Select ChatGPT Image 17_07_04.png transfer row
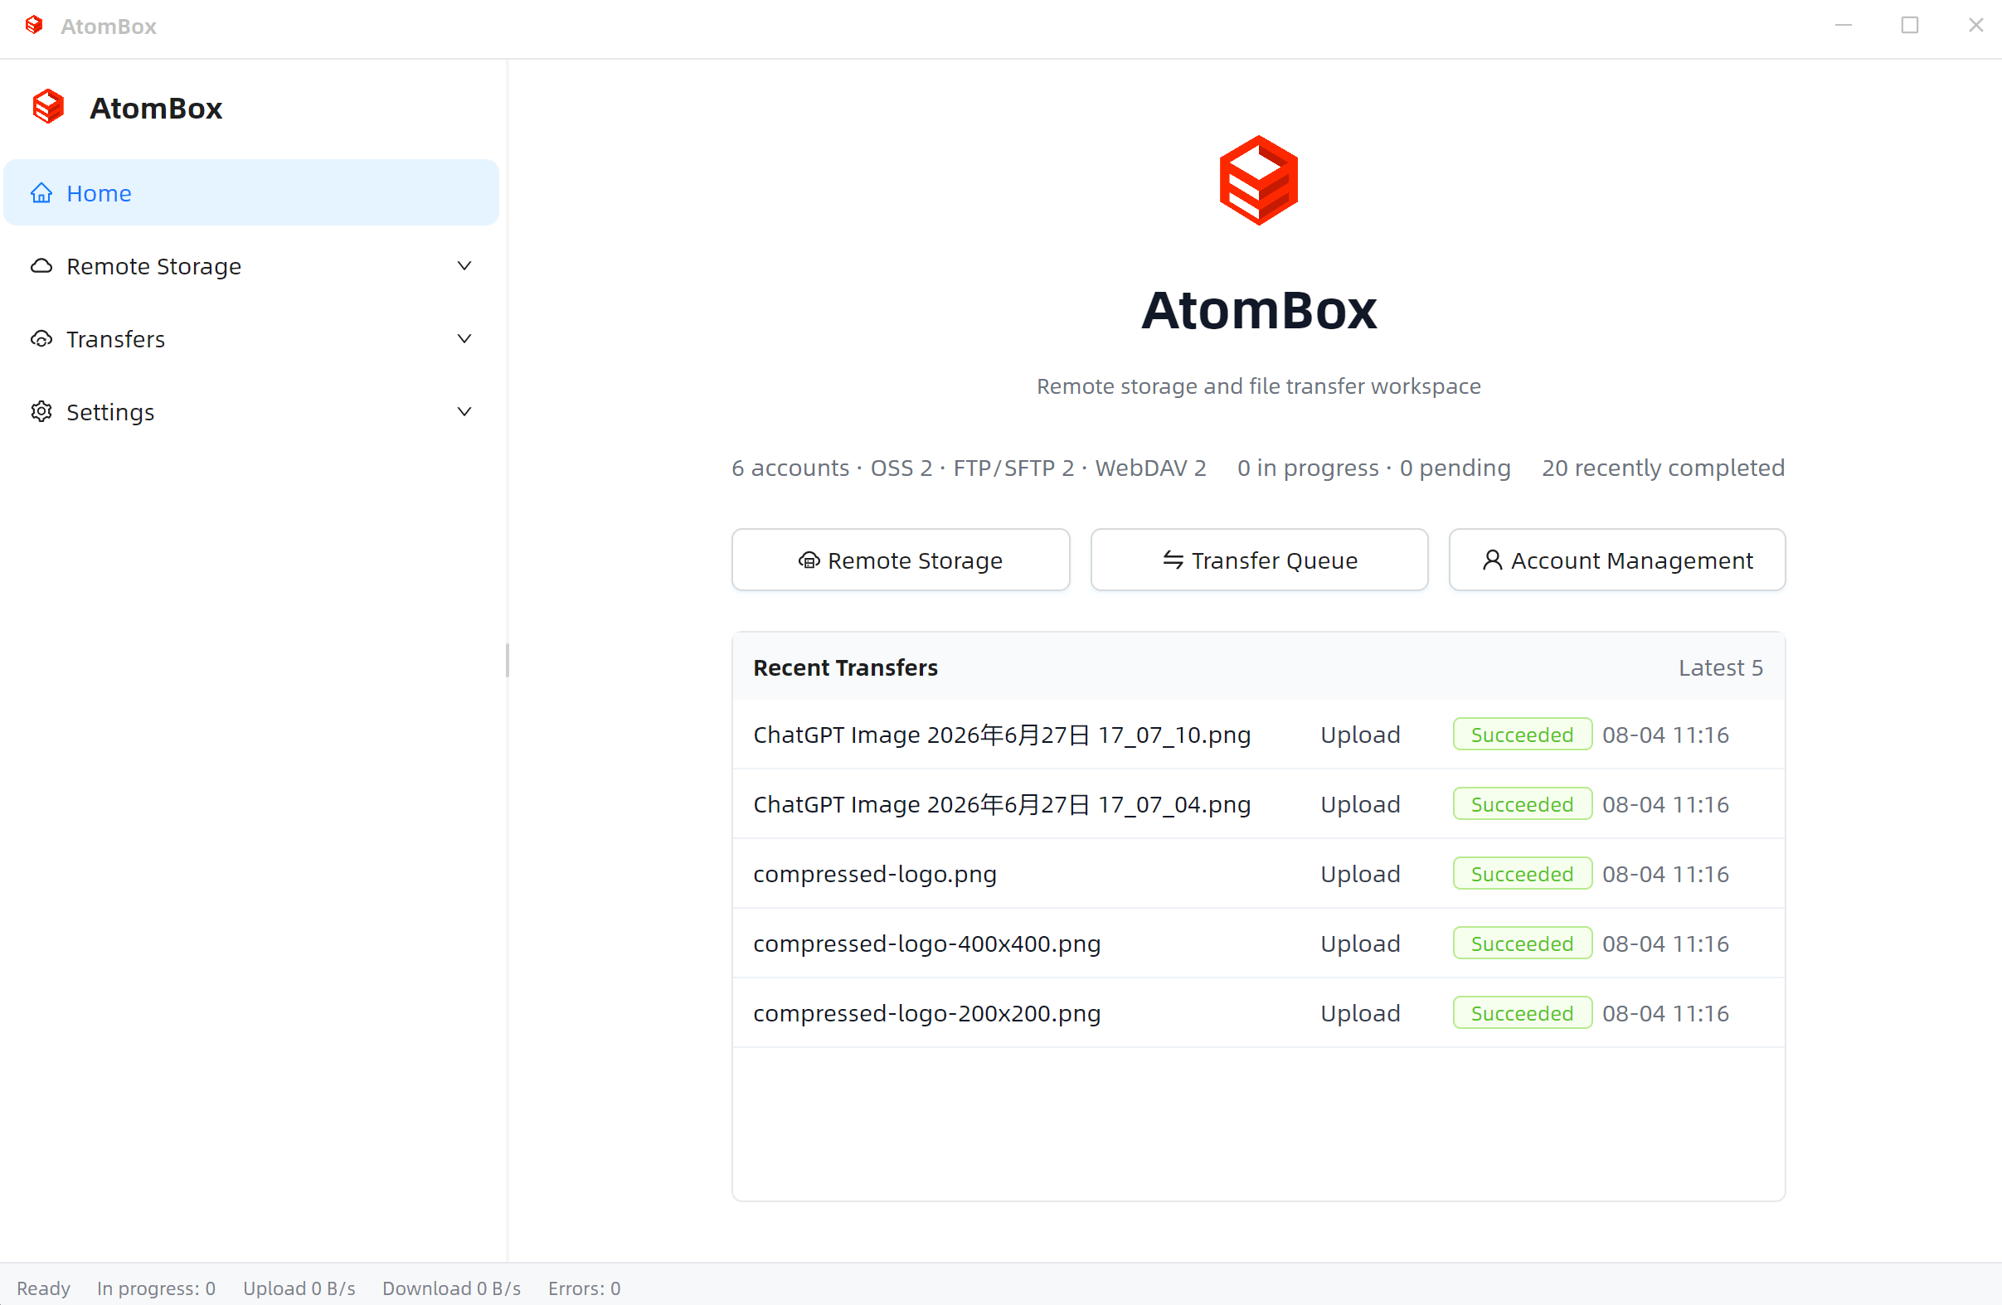Viewport: 2002px width, 1305px height. [1258, 804]
